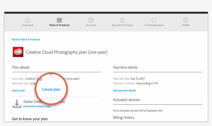Click the Payment details heading

pyautogui.click(x=125, y=67)
